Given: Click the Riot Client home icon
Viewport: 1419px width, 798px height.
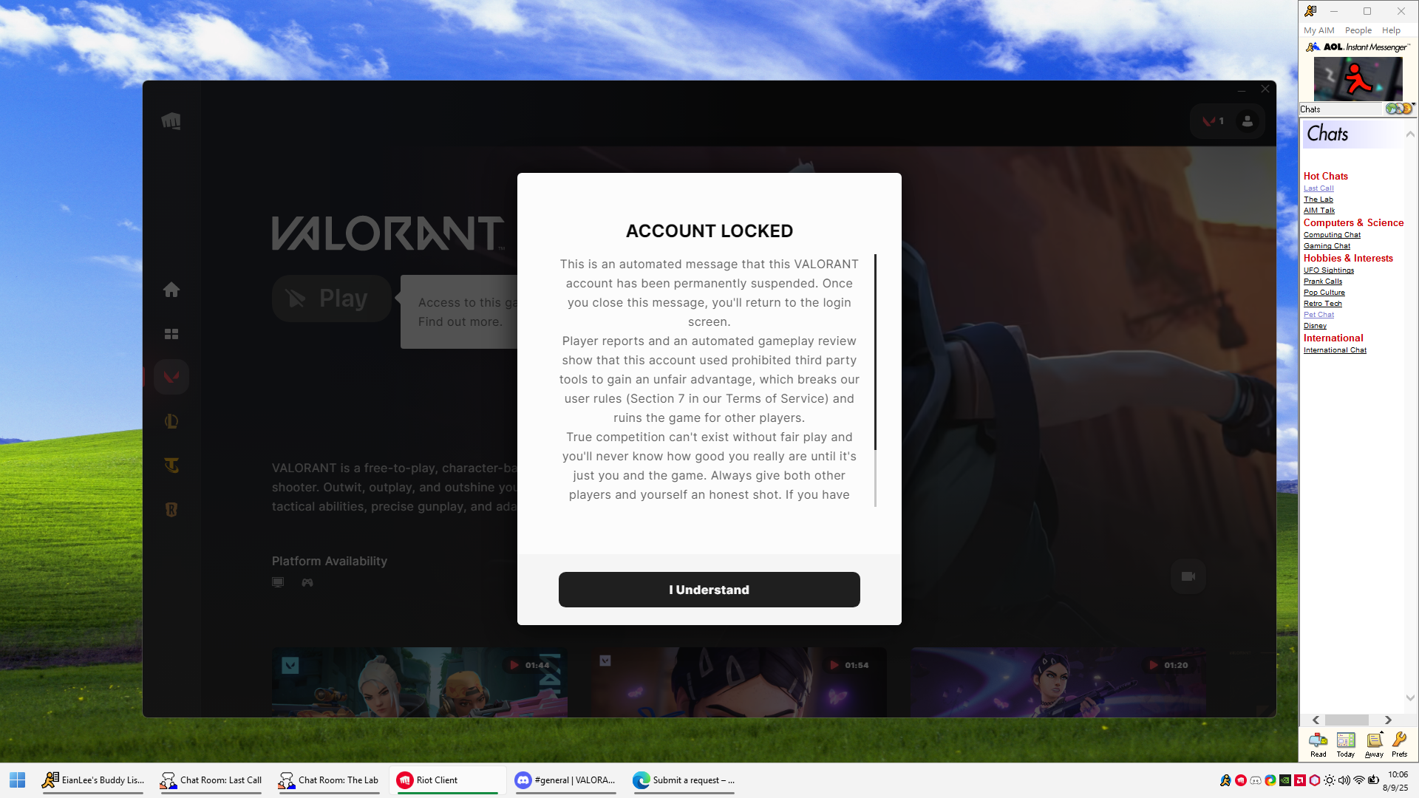Looking at the screenshot, I should coord(171,290).
